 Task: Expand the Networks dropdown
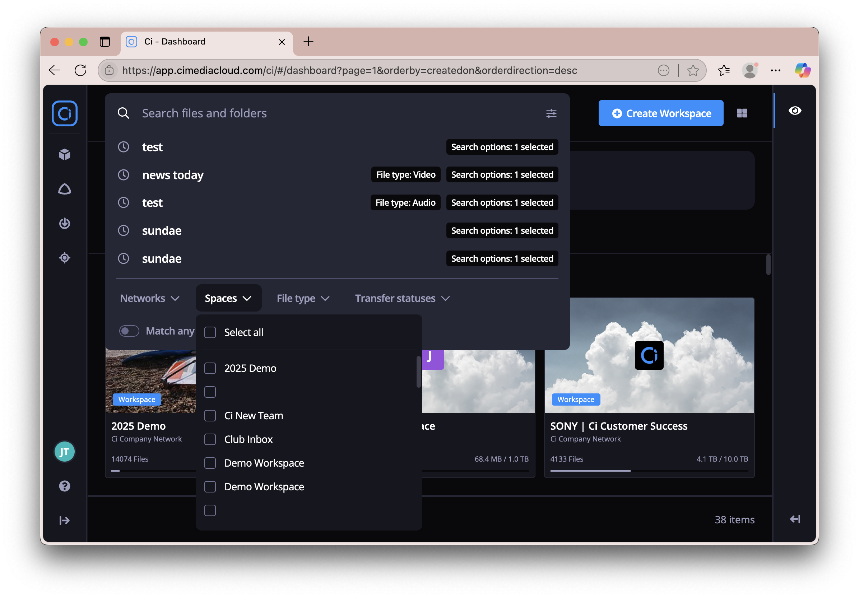pos(150,298)
